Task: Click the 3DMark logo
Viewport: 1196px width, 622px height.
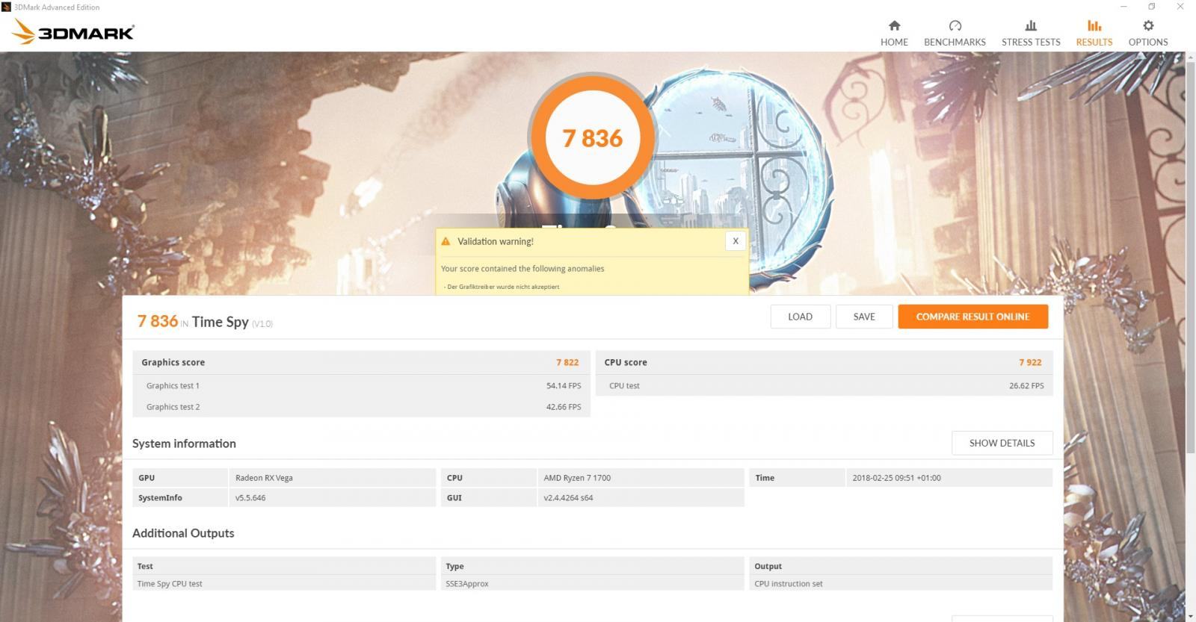Action: pos(74,32)
